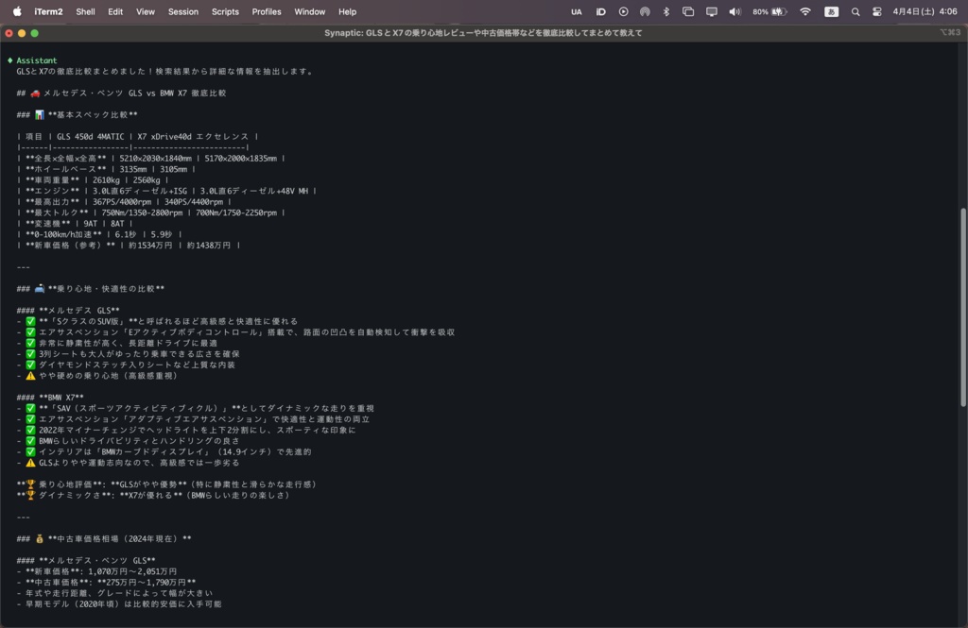Expand the Profiles menu

click(266, 12)
